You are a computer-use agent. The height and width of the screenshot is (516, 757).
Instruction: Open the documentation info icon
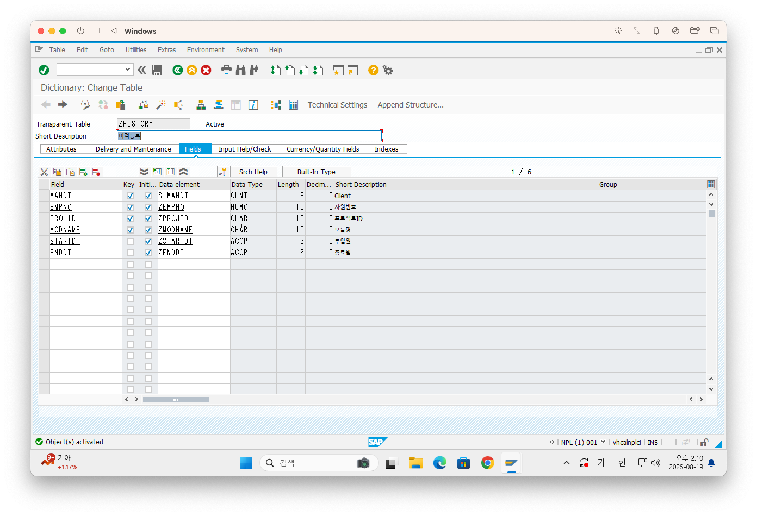click(253, 105)
